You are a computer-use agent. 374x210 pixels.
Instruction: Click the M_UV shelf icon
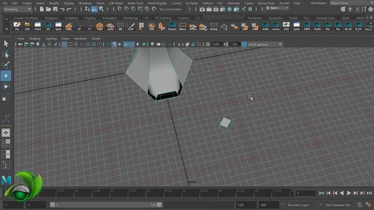pos(348,26)
